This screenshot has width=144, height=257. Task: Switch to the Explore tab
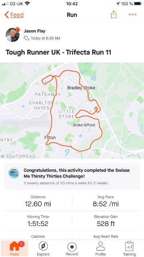43,249
